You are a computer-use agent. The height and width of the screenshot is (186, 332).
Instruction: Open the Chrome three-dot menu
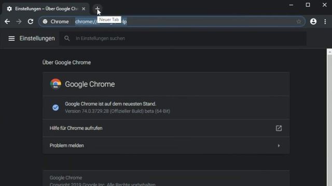[x=325, y=22]
